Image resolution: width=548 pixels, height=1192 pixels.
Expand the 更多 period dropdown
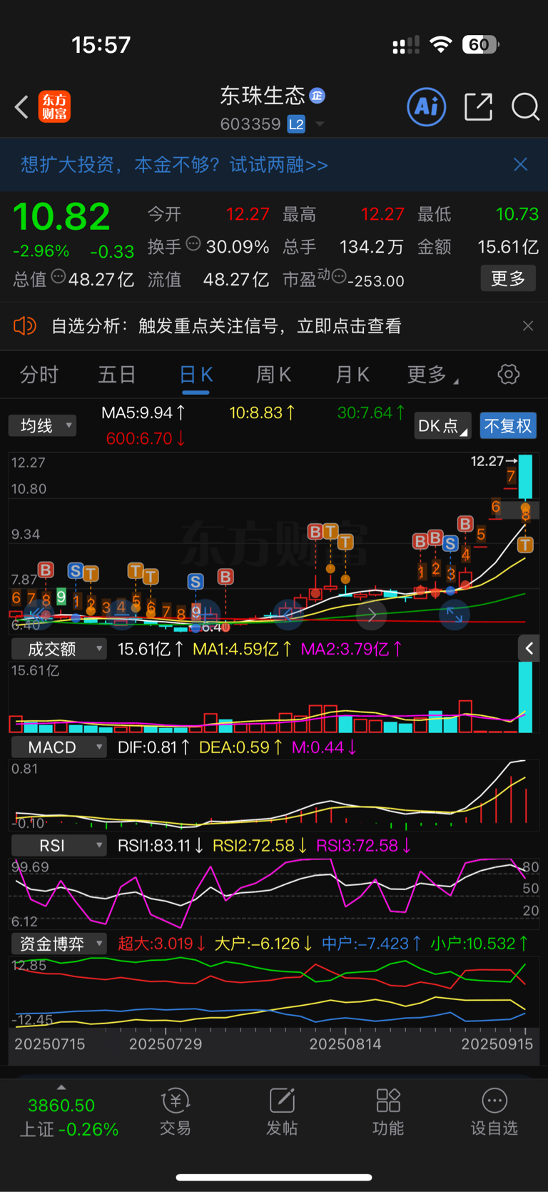[x=432, y=374]
